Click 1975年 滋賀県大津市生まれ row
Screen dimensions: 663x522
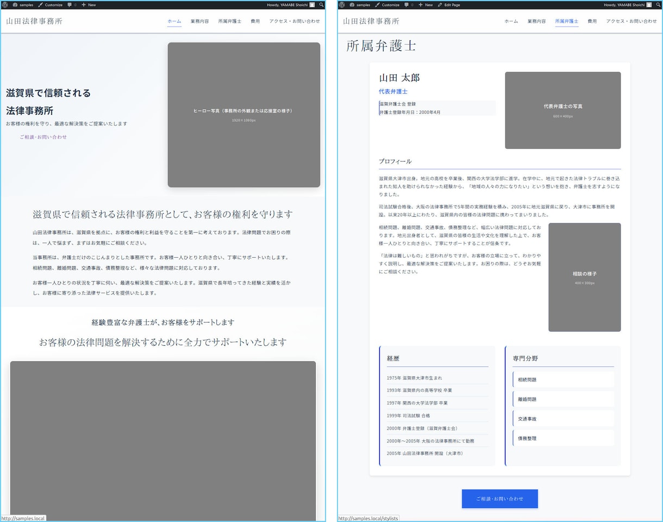[437, 378]
